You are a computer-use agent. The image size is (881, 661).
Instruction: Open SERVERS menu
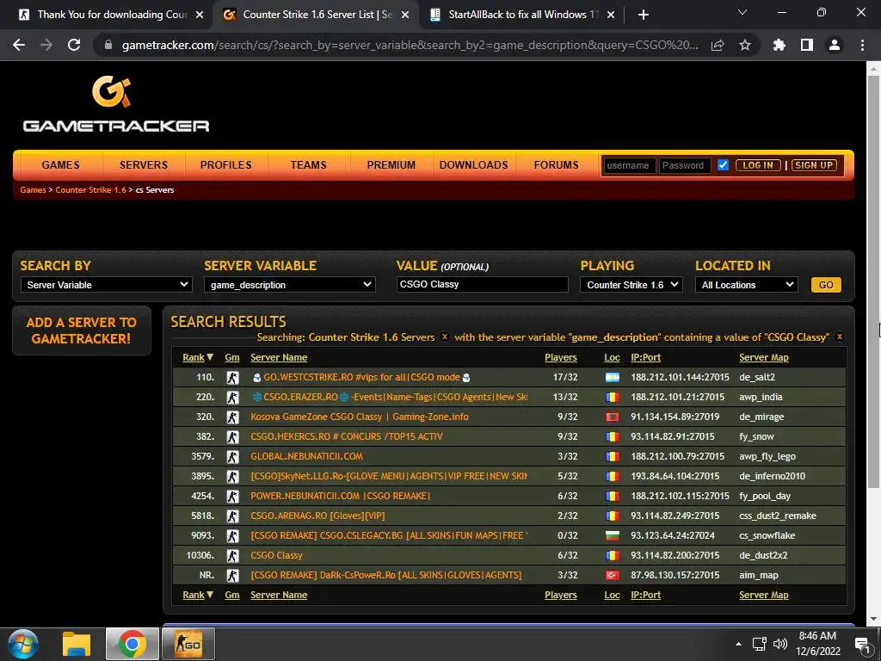coord(144,165)
